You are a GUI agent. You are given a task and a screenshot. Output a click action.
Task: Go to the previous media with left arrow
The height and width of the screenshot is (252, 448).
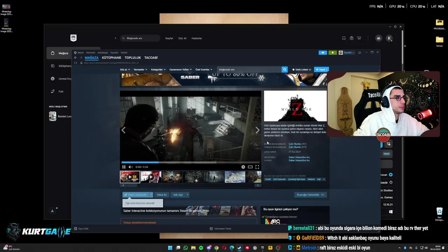tap(123, 130)
